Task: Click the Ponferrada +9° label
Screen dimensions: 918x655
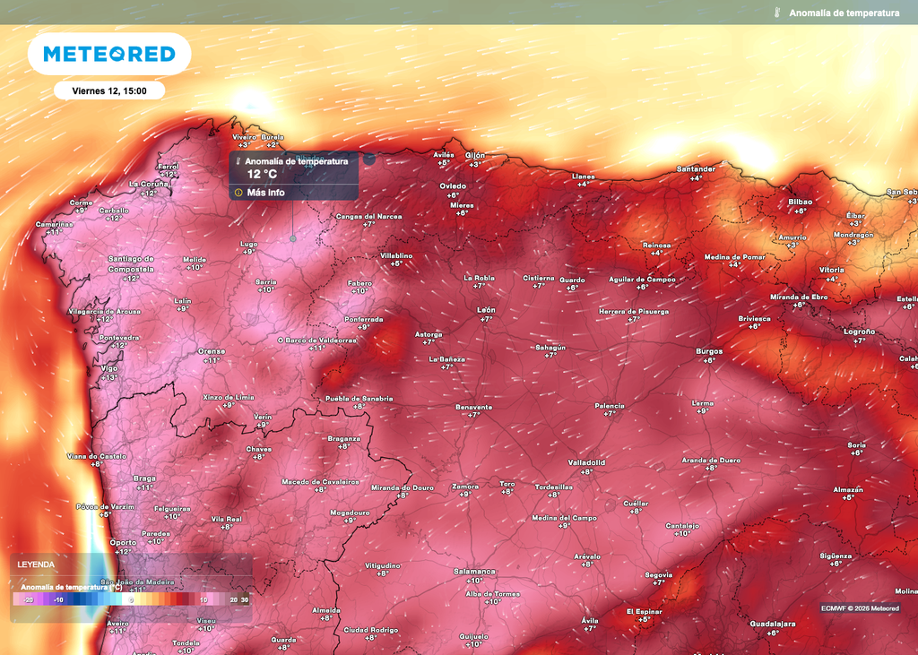Action: (x=364, y=323)
